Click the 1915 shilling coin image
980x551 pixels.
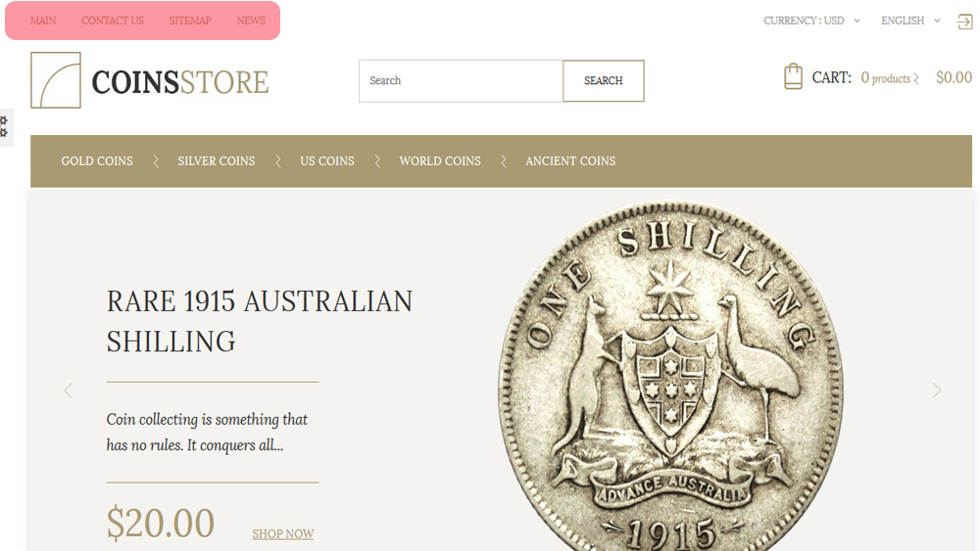[670, 376]
